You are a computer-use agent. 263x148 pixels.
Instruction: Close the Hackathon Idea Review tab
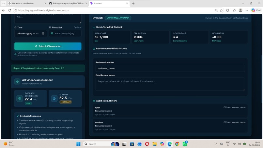coord(45,3)
